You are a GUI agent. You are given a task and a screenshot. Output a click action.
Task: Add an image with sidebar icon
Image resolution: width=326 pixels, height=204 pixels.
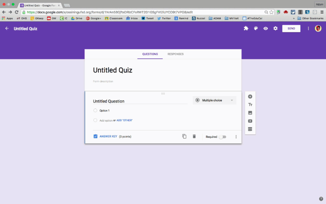[250, 113]
